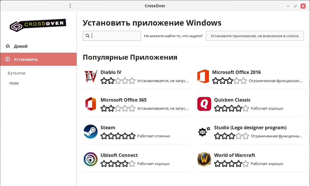
Task: Click the Ubisoft Connect swirl icon
Action: click(90, 160)
